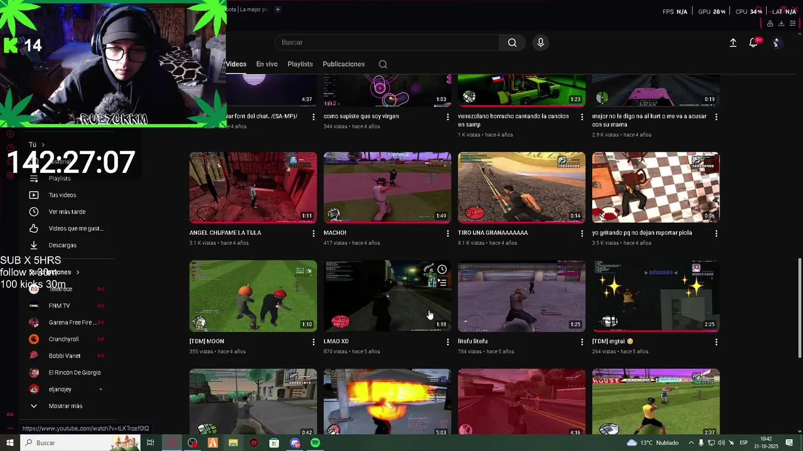This screenshot has width=803, height=451.
Task: Switch to the Publicaciones tab
Action: click(x=343, y=64)
